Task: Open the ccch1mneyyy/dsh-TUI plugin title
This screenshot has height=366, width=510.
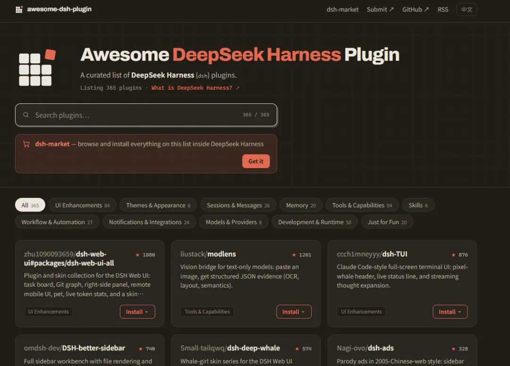Action: point(372,254)
